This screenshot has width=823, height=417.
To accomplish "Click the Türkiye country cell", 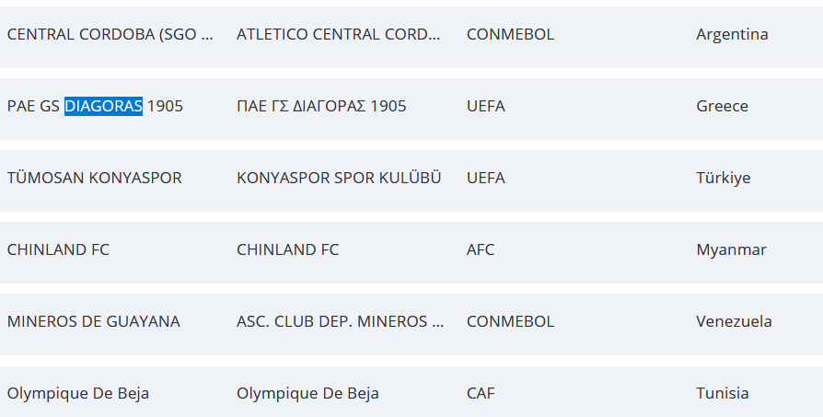I will [x=723, y=178].
